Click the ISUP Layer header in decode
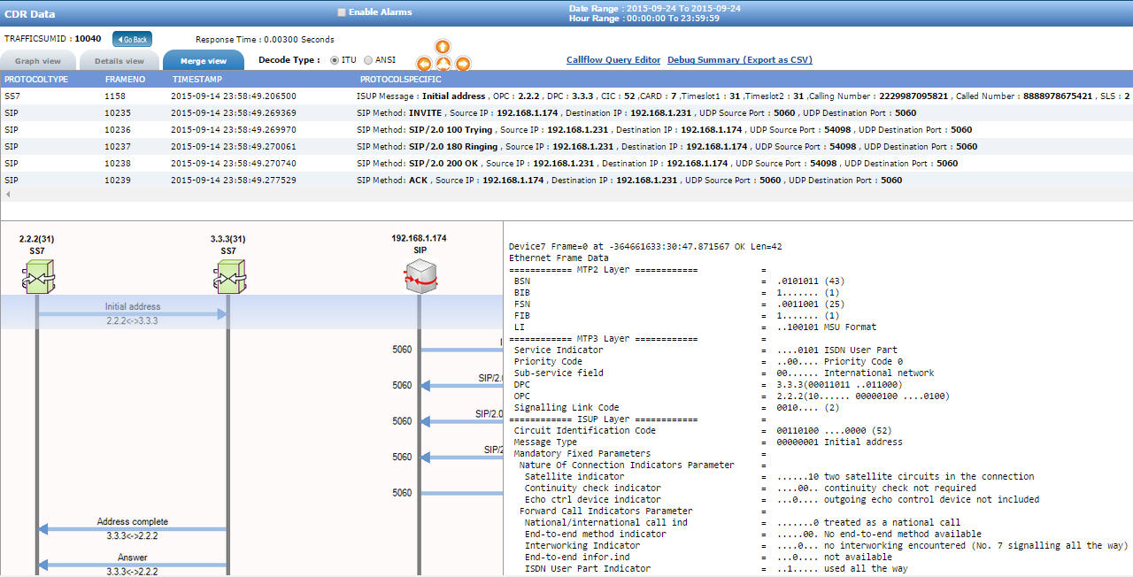Image resolution: width=1133 pixels, height=577 pixels. coord(604,419)
